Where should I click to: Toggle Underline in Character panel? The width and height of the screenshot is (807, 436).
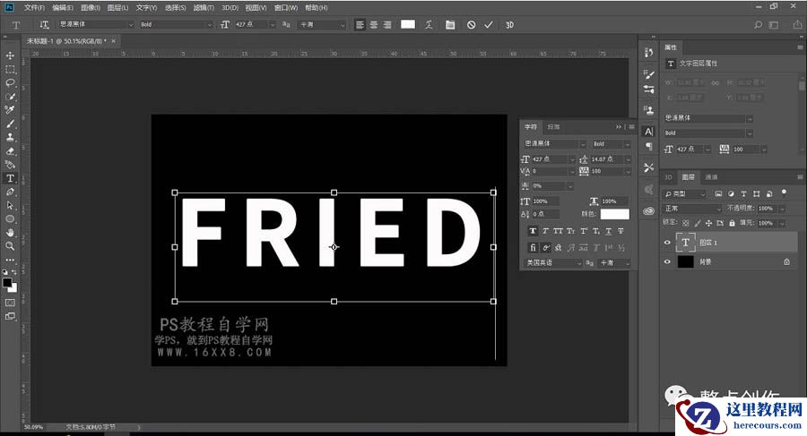[608, 231]
